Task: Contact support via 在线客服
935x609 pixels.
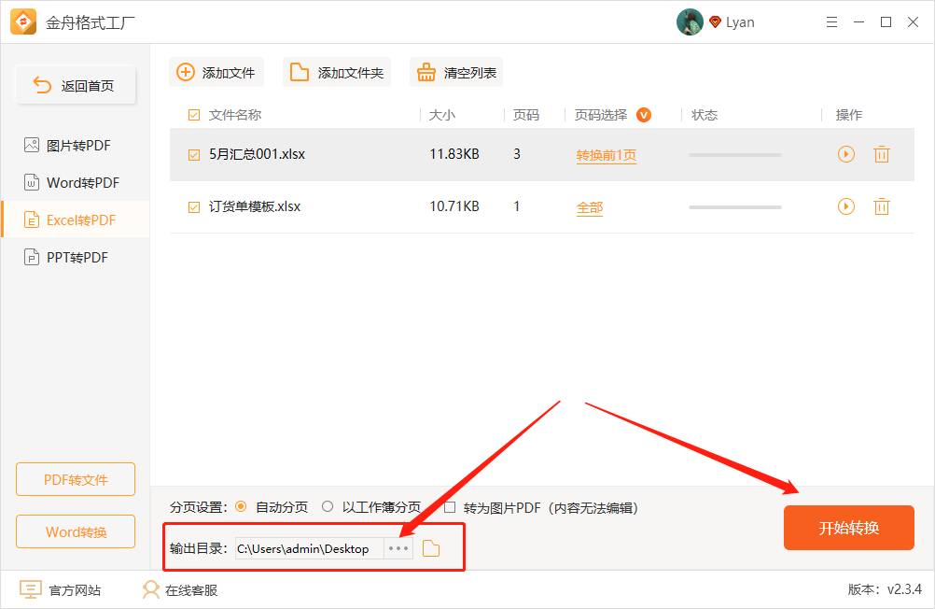Action: (x=177, y=589)
